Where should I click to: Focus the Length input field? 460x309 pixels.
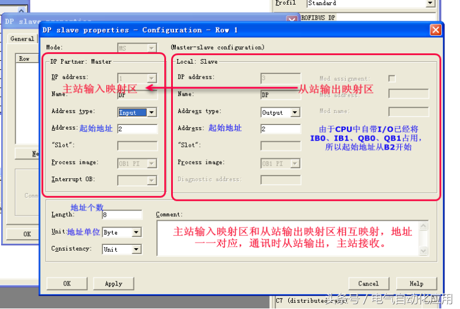[x=122, y=215]
